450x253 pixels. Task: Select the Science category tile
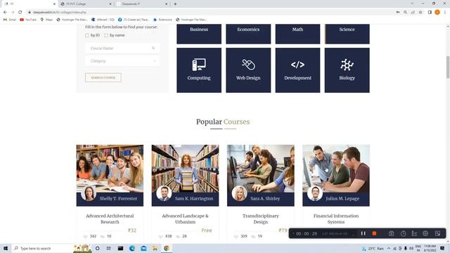347,34
